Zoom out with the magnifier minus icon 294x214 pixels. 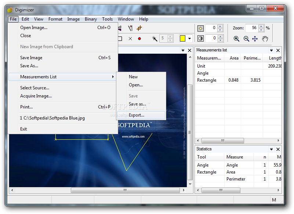pos(246,39)
